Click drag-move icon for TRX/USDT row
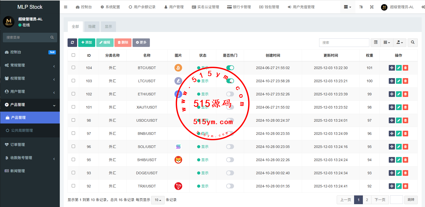Viewport: 425px width, 207px height. tap(392, 186)
